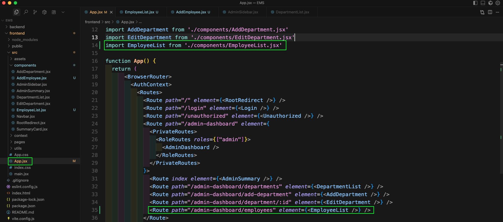Open the Search view icon
Image resolution: width=503 pixels, height=222 pixels.
[x=26, y=12]
